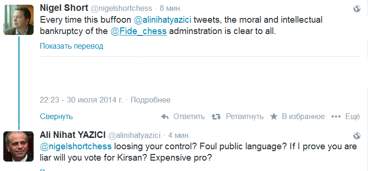The image size is (368, 171).
Task: Click globe icon on Ali Nihat Yazici's tweet
Action: pos(357,136)
